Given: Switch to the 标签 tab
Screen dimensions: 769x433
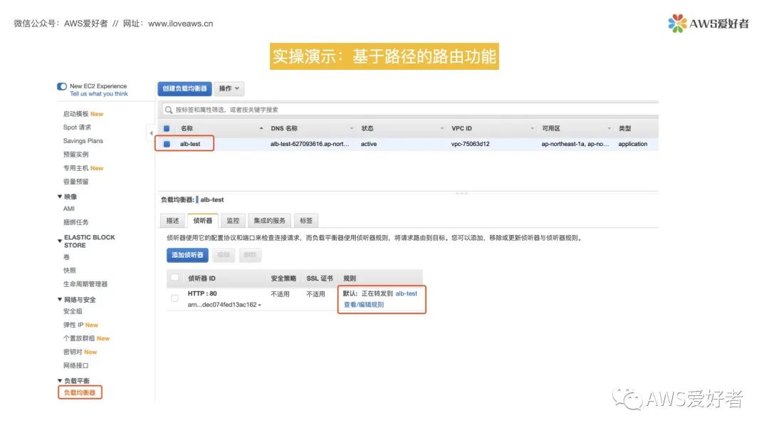Looking at the screenshot, I should pyautogui.click(x=306, y=221).
